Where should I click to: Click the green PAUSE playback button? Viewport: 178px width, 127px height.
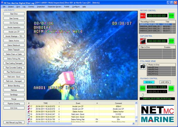click(x=143, y=88)
